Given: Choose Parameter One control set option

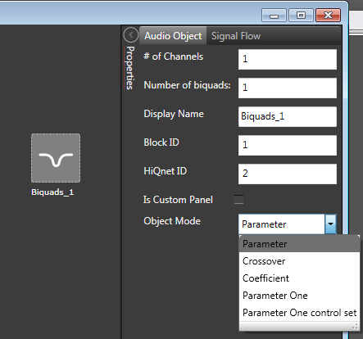Looking at the screenshot, I should click(299, 313).
